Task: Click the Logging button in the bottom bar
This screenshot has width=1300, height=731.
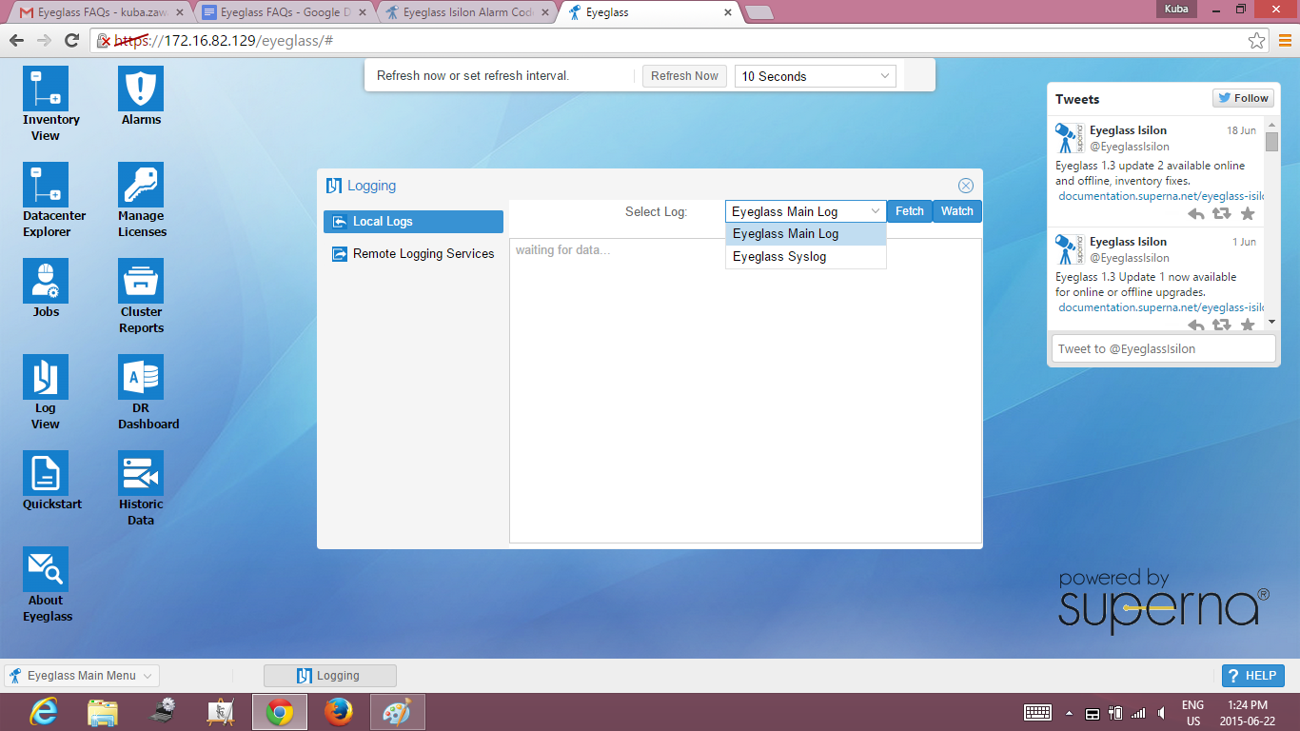Action: click(329, 676)
